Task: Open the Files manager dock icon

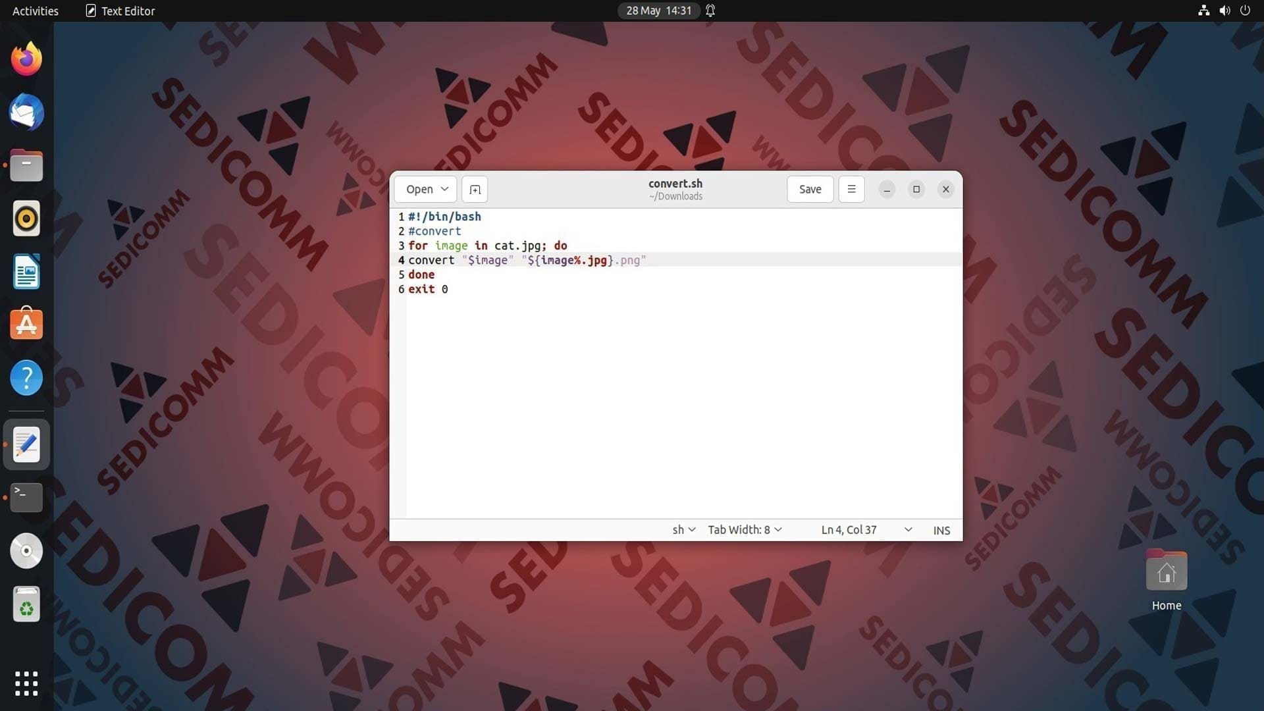Action: [x=26, y=165]
